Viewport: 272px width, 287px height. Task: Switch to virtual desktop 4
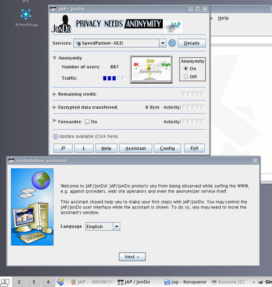tap(48, 282)
